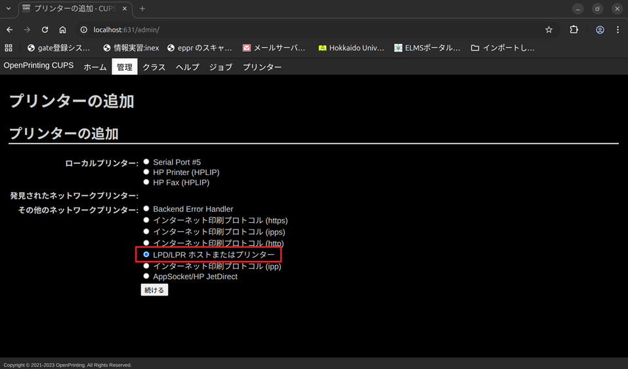628x369 pixels.
Task: Click the browser reload page icon
Action: (45, 29)
